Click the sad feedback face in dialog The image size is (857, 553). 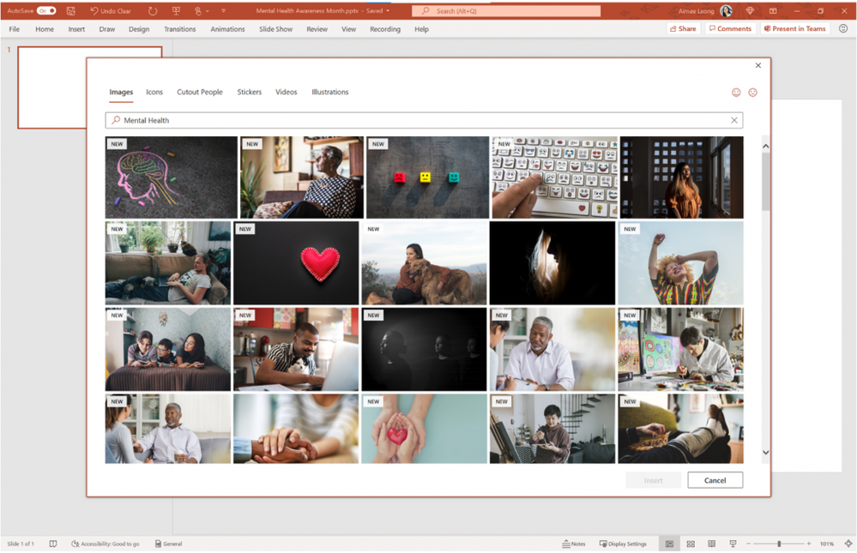coord(752,93)
